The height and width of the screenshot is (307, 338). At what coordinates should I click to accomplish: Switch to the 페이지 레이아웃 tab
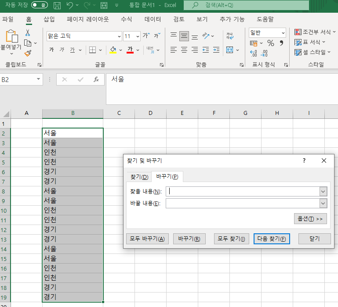[88, 19]
